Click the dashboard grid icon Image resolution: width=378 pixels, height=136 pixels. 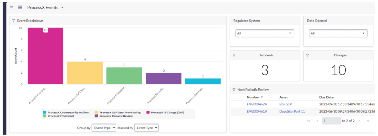click(20, 7)
